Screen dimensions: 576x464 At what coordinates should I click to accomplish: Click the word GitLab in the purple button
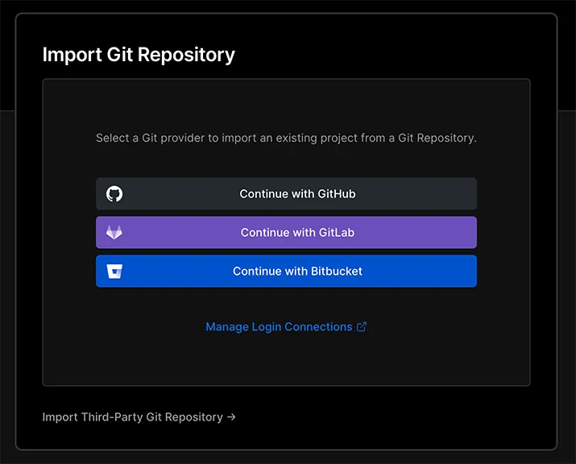337,233
